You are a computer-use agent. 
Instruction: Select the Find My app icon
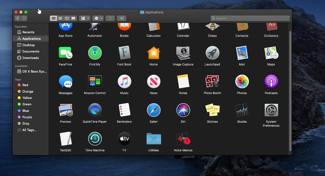(x=95, y=53)
